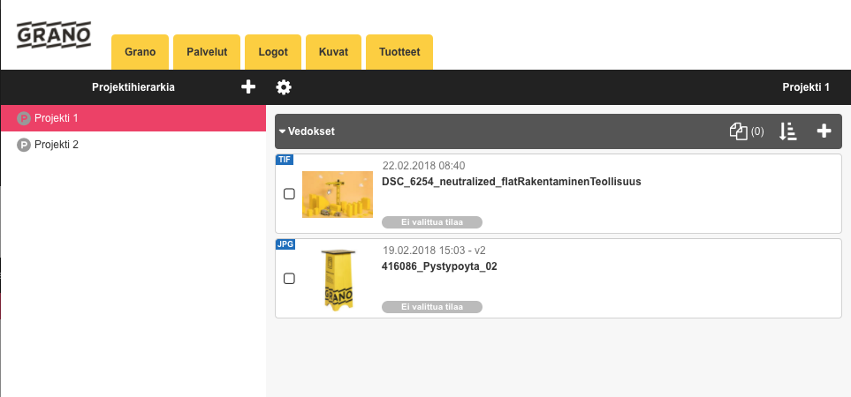Click the status badge of 416086_Pystypoyta_02

pyautogui.click(x=432, y=306)
